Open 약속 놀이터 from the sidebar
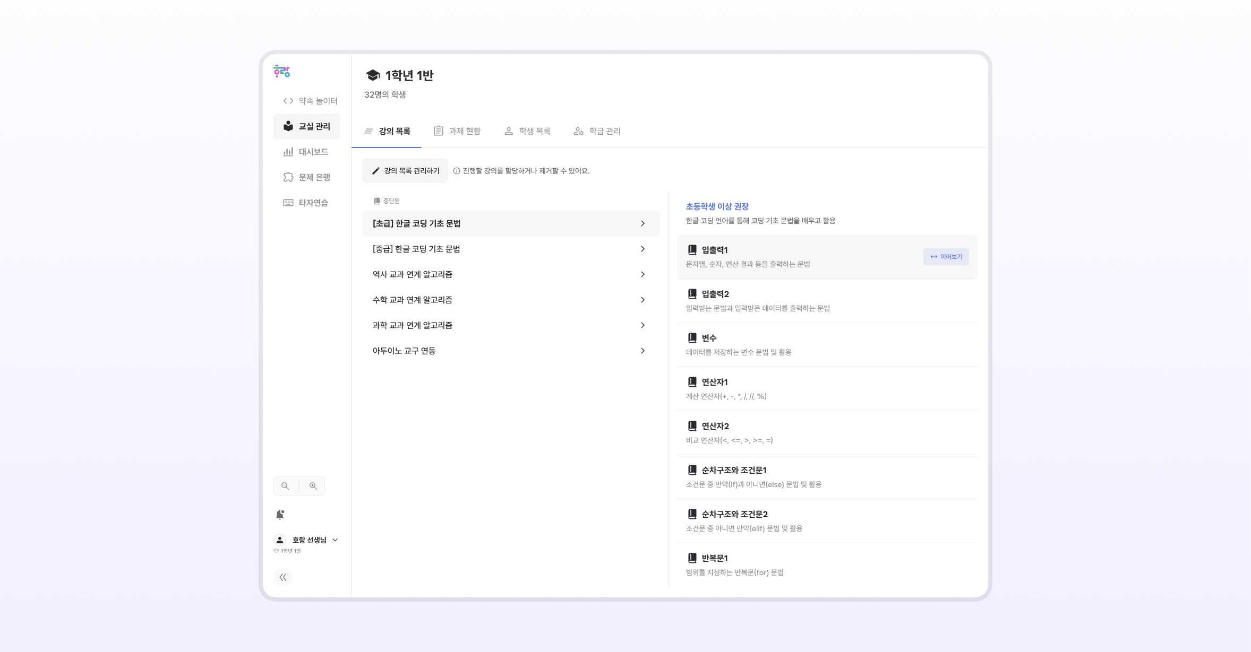1251x652 pixels. (311, 101)
